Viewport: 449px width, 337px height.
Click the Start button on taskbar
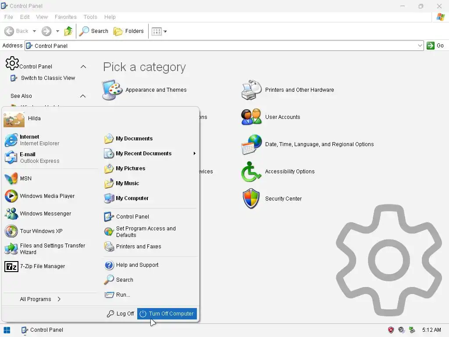7,330
